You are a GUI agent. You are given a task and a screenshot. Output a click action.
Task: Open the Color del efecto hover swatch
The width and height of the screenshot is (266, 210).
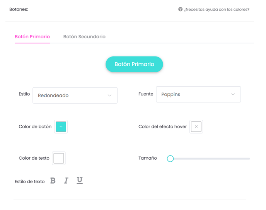[x=196, y=127]
